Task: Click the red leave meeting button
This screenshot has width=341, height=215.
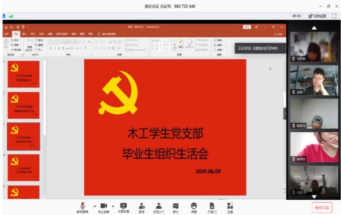Action: 322,207
